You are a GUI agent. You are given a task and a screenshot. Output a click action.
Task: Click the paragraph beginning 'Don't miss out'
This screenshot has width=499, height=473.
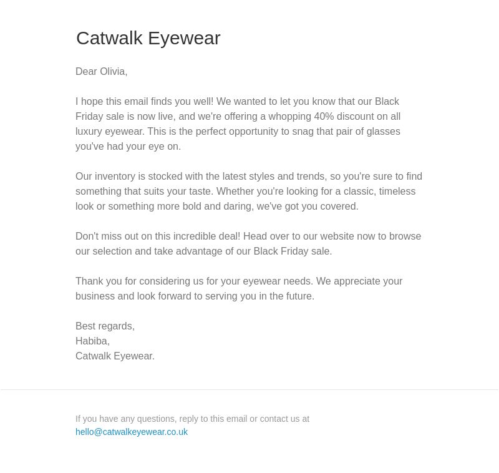[248, 244]
